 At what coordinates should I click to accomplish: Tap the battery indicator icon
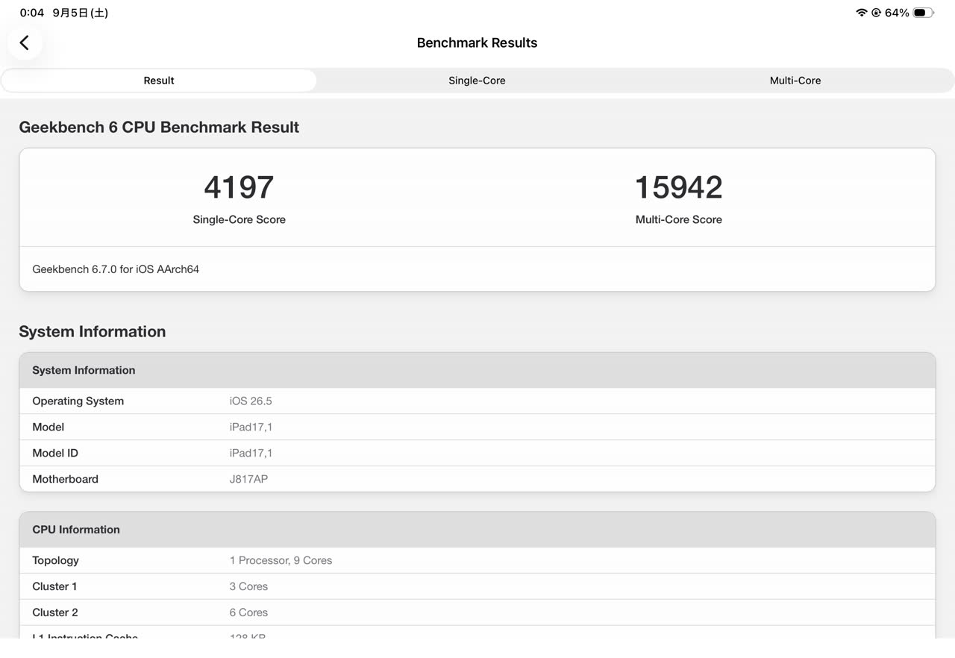(x=923, y=13)
